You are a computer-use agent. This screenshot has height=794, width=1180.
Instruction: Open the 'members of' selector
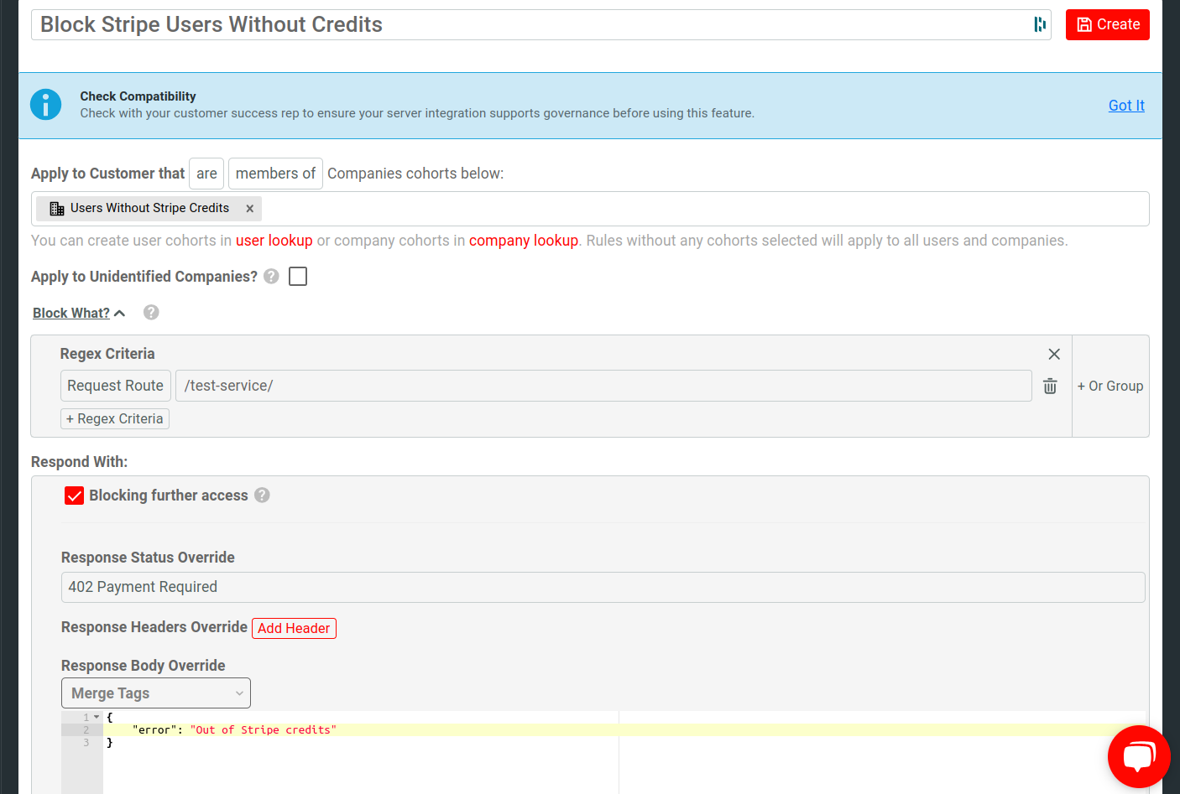click(275, 174)
